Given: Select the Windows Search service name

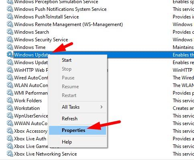Looking at the screenshot, I should pyautogui.click(x=31, y=32).
